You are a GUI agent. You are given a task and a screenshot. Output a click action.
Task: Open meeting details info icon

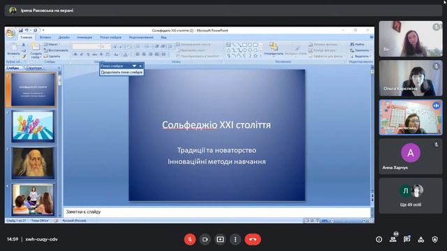[379, 240]
